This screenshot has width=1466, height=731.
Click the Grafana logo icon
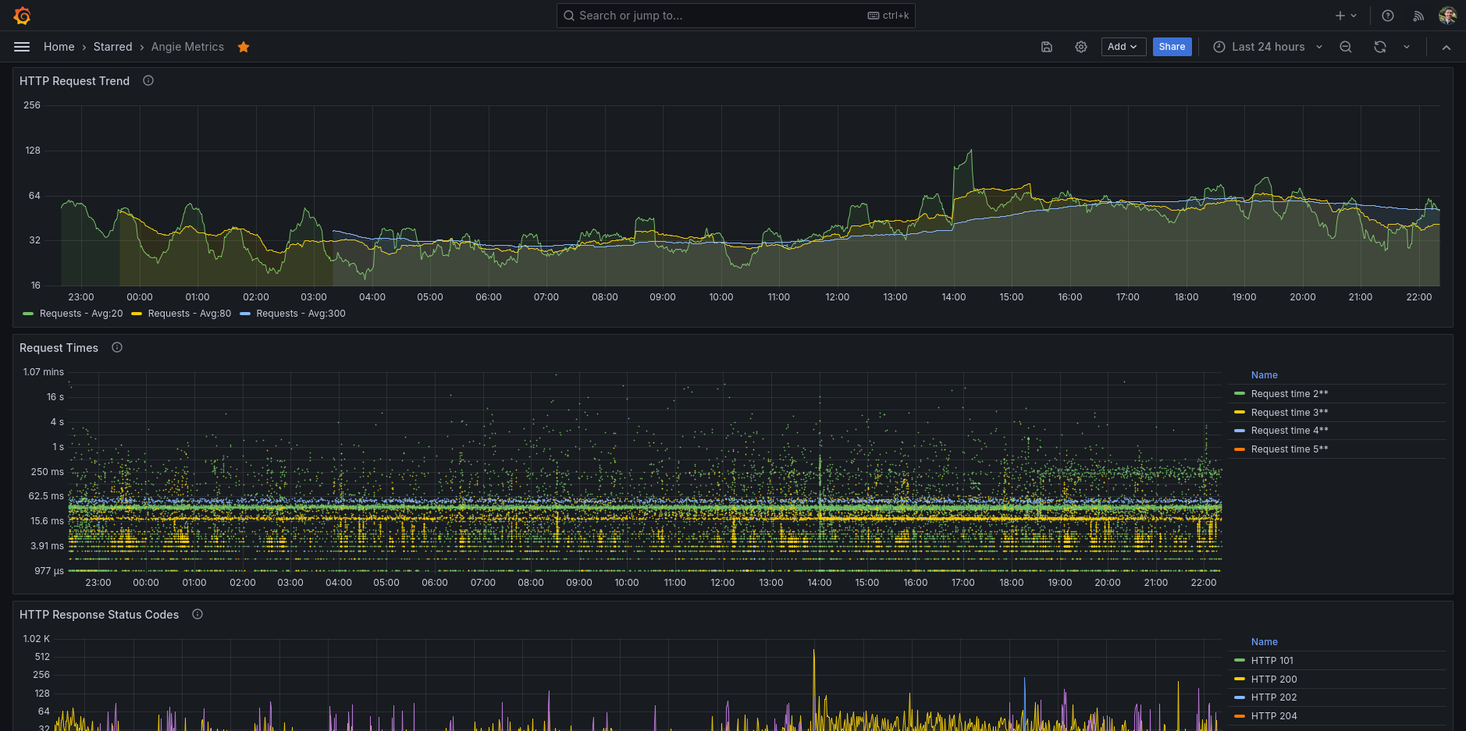22,16
